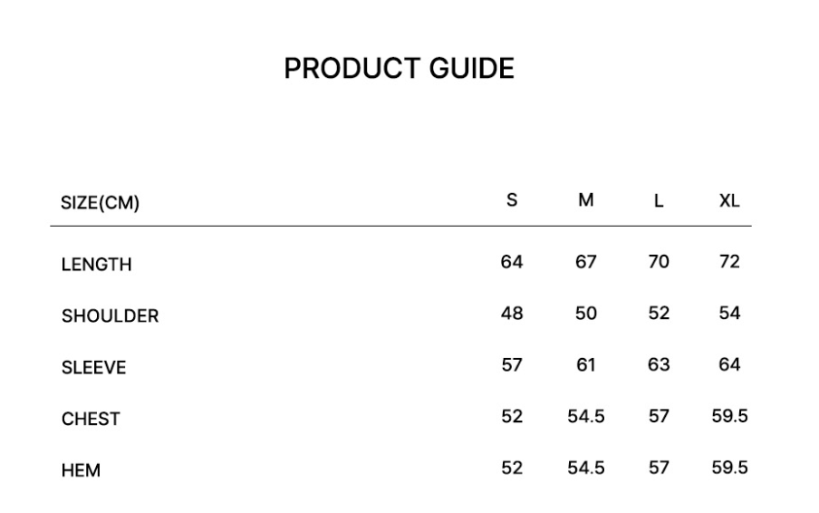This screenshot has height=513, width=819.
Task: Click the SIZE(CM) header label
Action: point(100,203)
